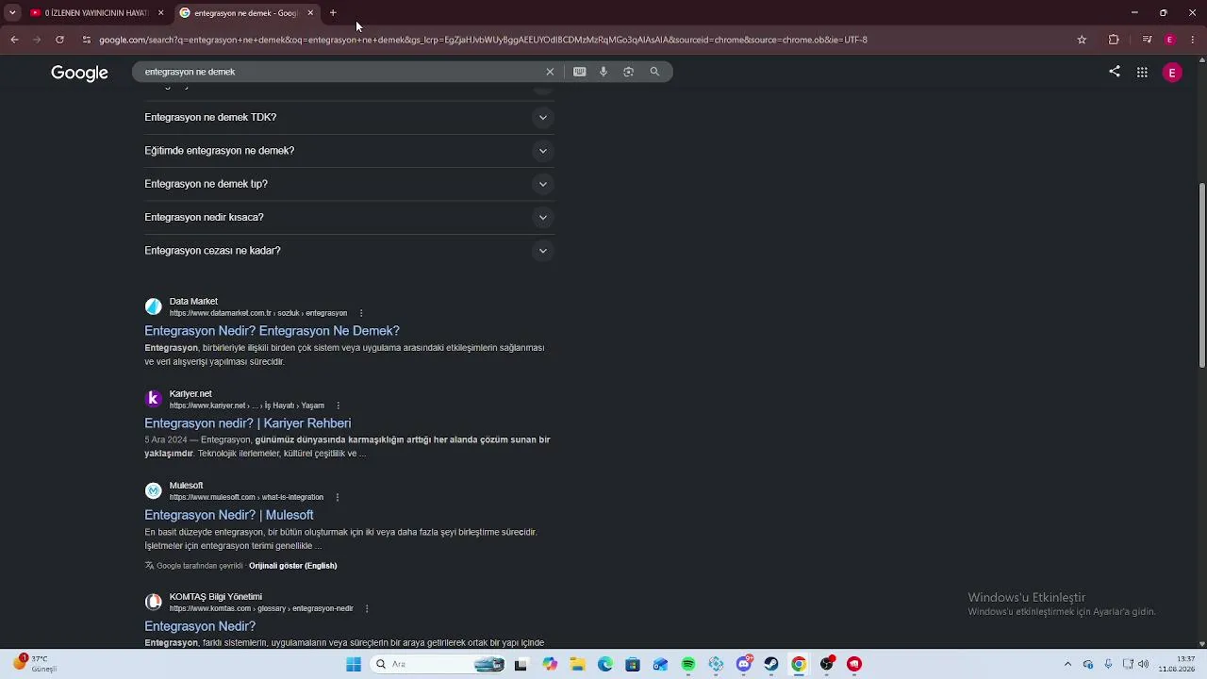Open more options for Mulesoft result
The image size is (1207, 679).
point(337,497)
